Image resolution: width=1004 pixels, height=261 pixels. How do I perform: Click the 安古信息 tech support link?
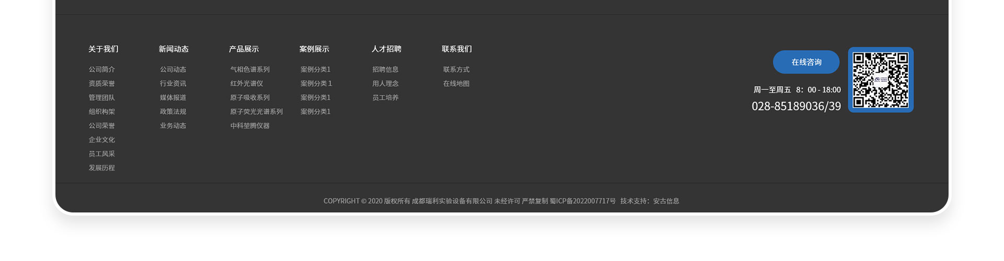666,201
